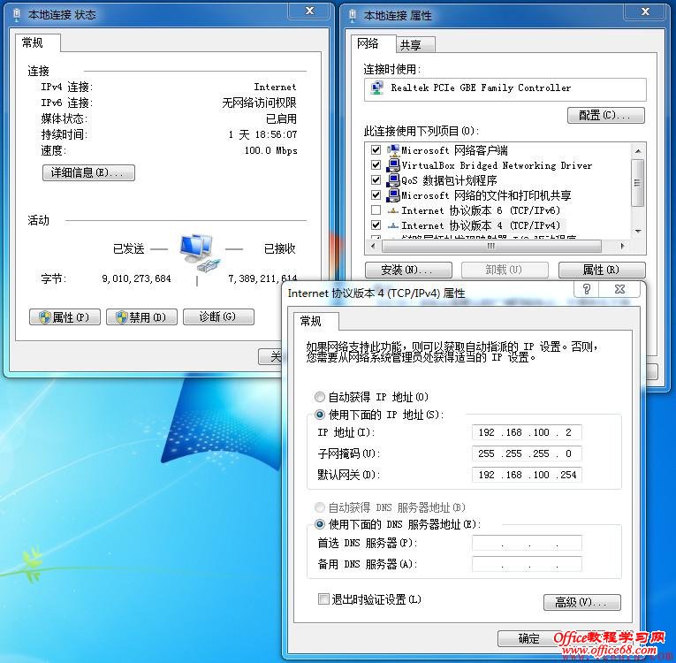
Task: Click 确定 button in IPv4 dialog
Action: [x=529, y=638]
